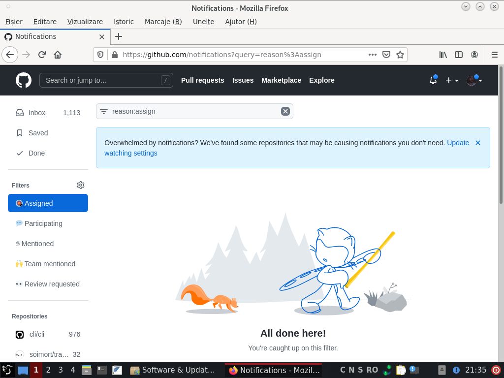This screenshot has height=378, width=504.
Task: Click the padlock site security icon
Action: tap(114, 55)
